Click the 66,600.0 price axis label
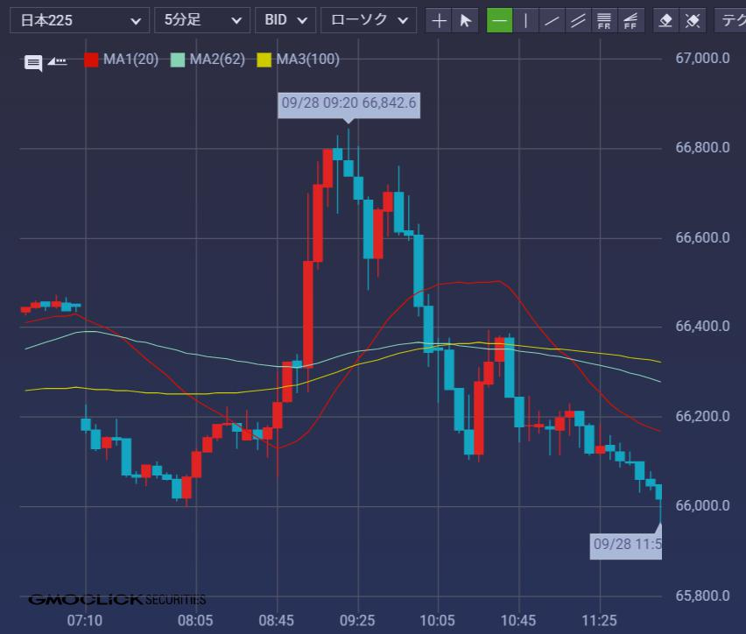 click(703, 237)
